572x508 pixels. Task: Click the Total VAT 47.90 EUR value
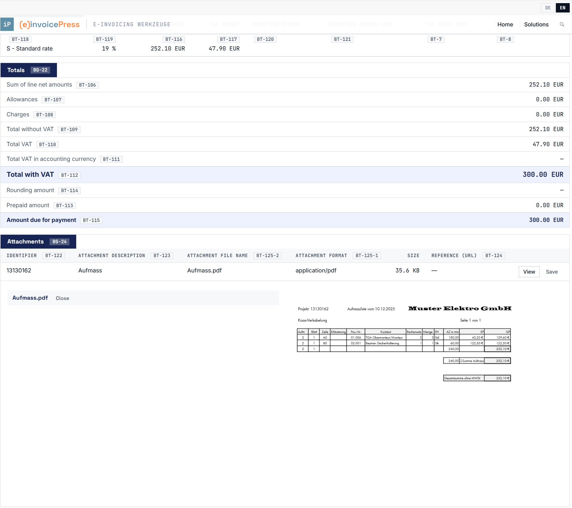(548, 144)
